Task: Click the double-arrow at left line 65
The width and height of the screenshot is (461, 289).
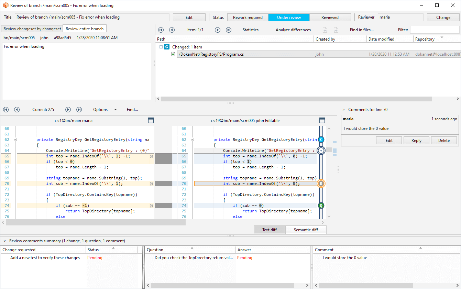Action: click(152, 156)
